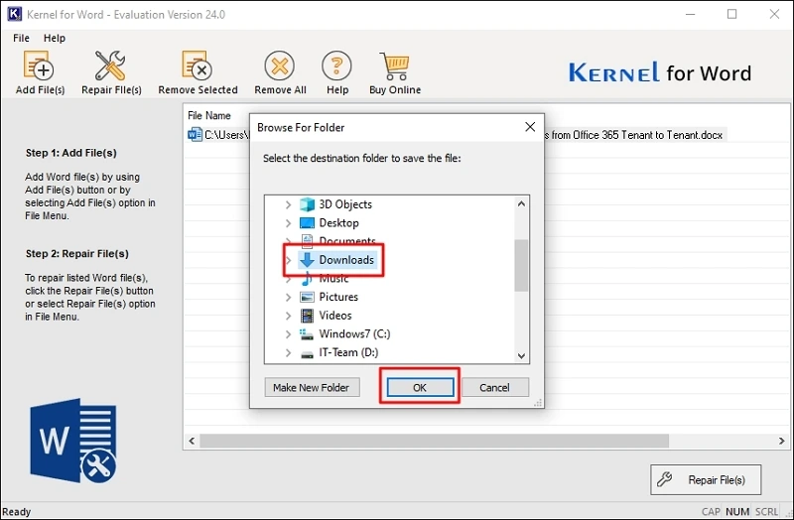Viewport: 794px width, 520px height.
Task: Click file list horizontal scroll left arrow
Action: pos(192,441)
